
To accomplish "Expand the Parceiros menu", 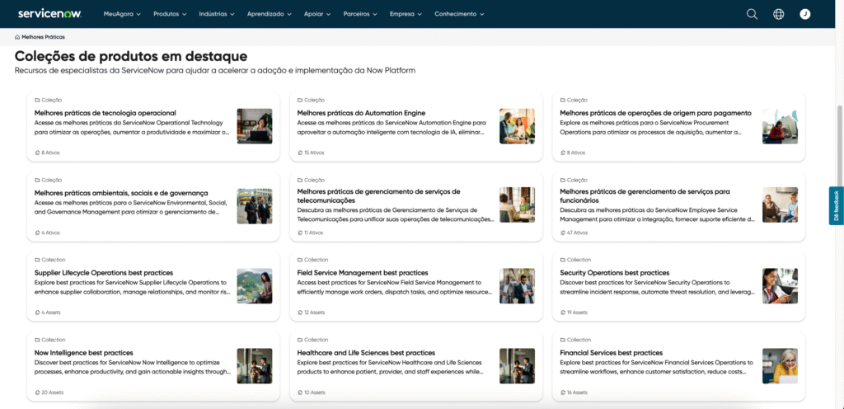I will click(x=360, y=14).
